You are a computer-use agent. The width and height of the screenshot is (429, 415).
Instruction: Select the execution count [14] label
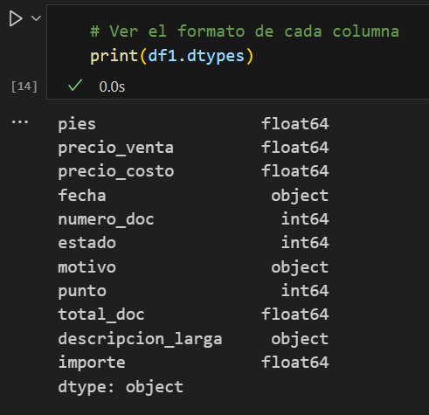[24, 86]
